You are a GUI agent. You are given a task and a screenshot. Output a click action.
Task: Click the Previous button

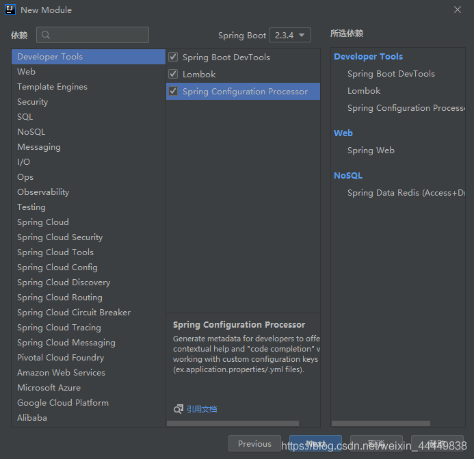(254, 443)
